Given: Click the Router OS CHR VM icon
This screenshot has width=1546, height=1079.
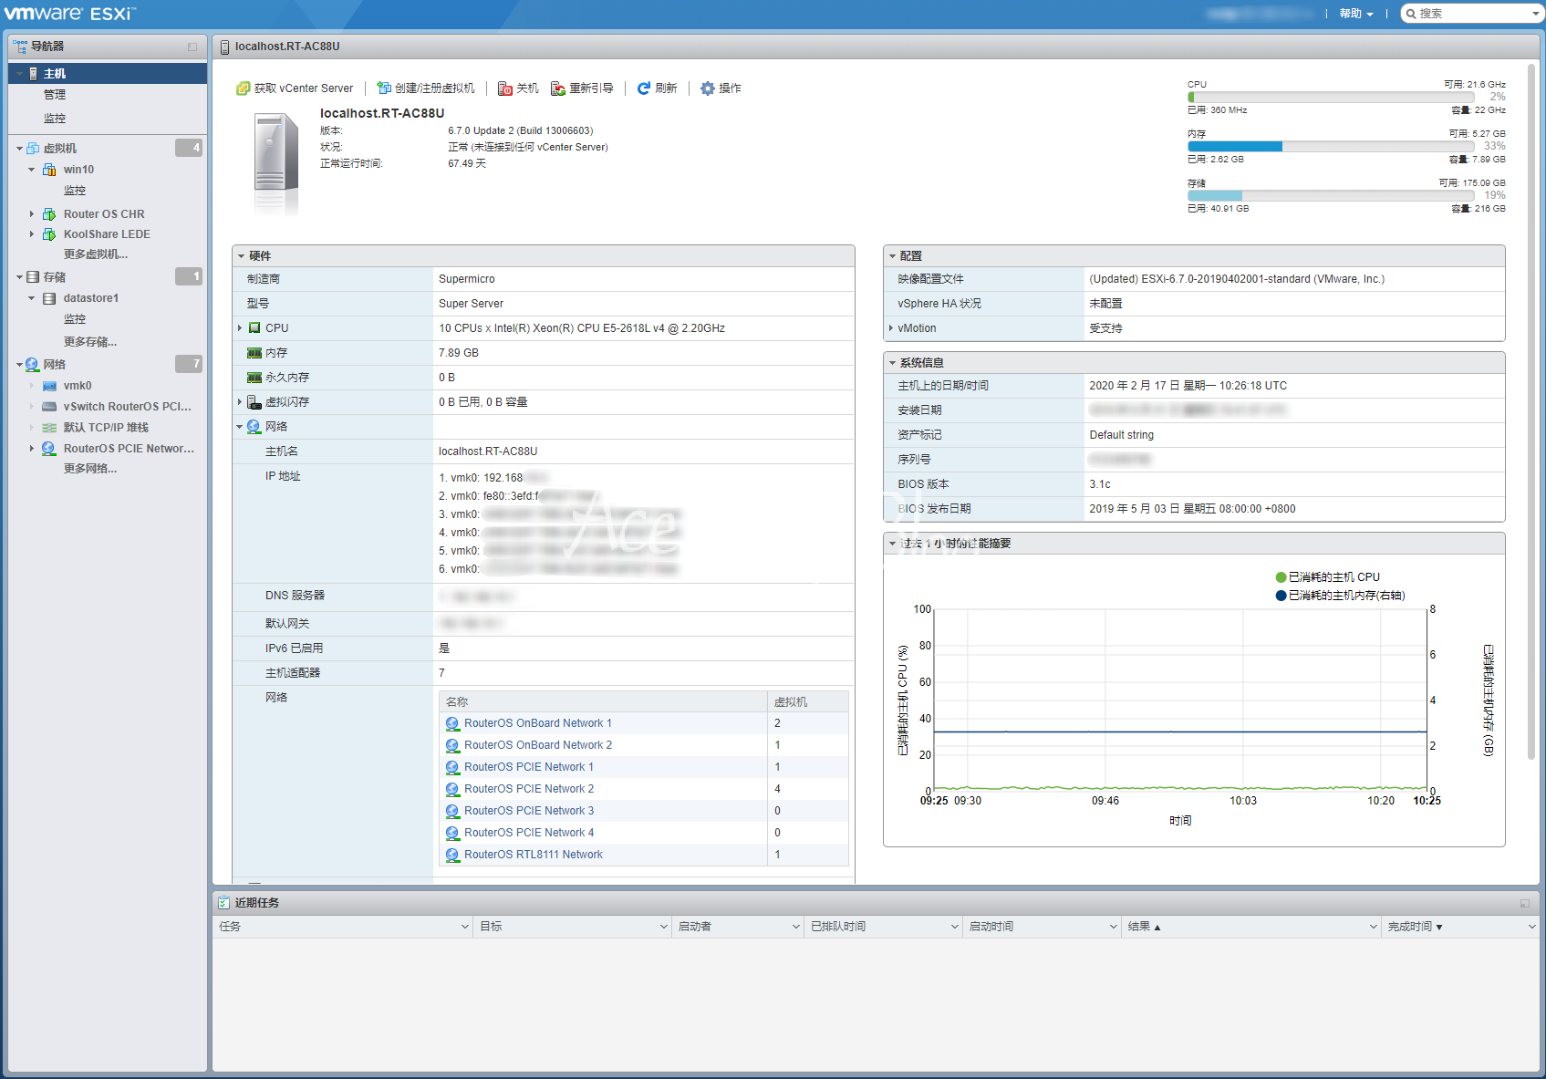Looking at the screenshot, I should pyautogui.click(x=49, y=214).
